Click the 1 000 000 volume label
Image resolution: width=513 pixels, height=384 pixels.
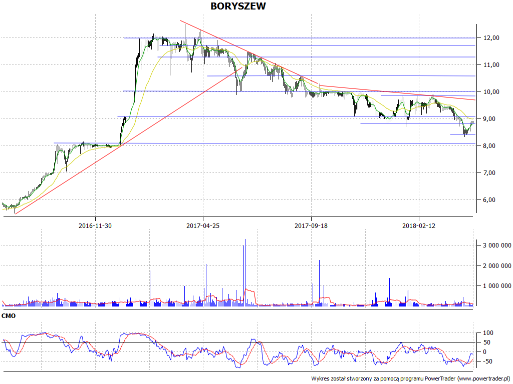497,286
